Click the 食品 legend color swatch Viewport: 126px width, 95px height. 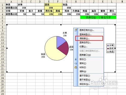point(108,51)
